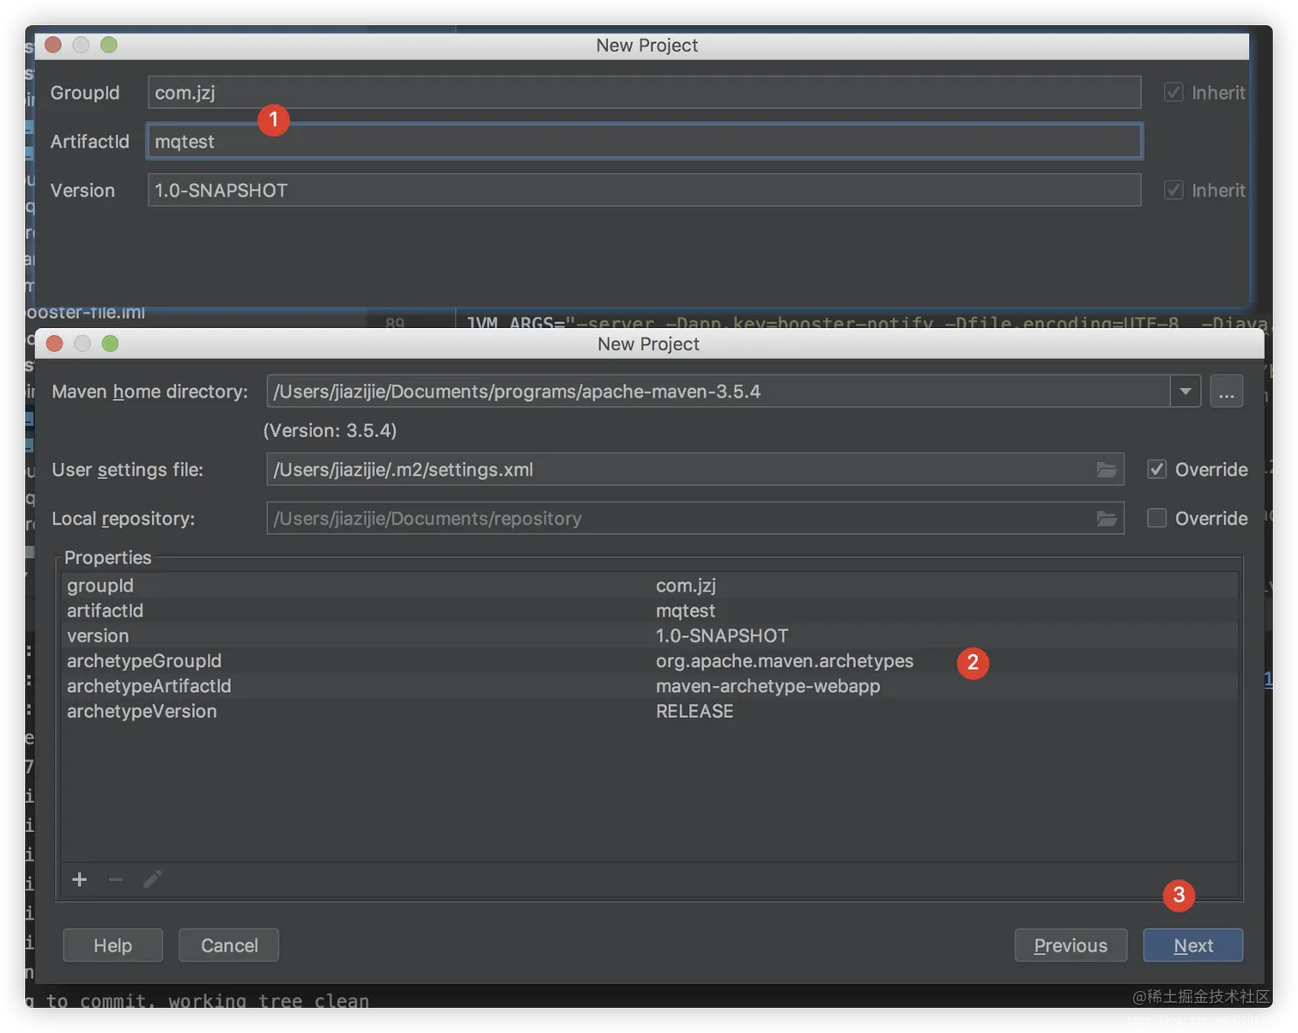The width and height of the screenshot is (1298, 1033).
Task: Close the front New Project dialog
Action: pos(55,343)
